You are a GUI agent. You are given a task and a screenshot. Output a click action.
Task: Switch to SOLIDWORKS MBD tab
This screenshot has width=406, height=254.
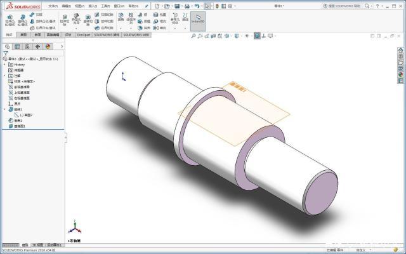pyautogui.click(x=136, y=35)
